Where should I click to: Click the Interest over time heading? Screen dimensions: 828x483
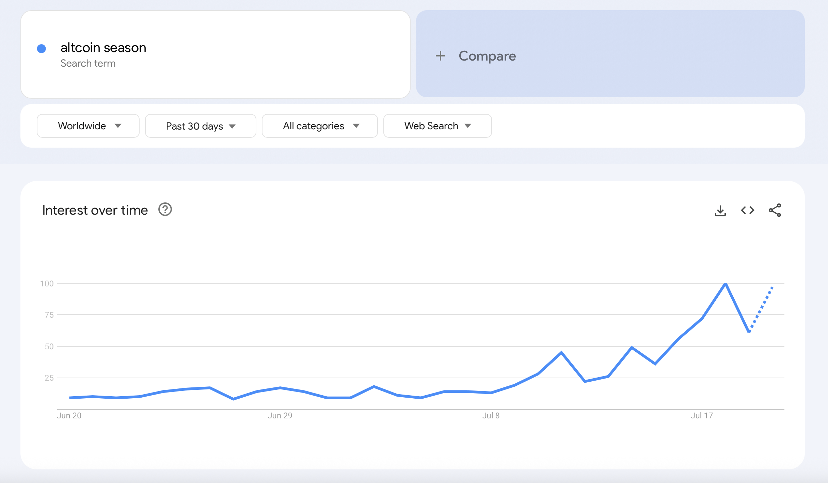click(x=95, y=210)
